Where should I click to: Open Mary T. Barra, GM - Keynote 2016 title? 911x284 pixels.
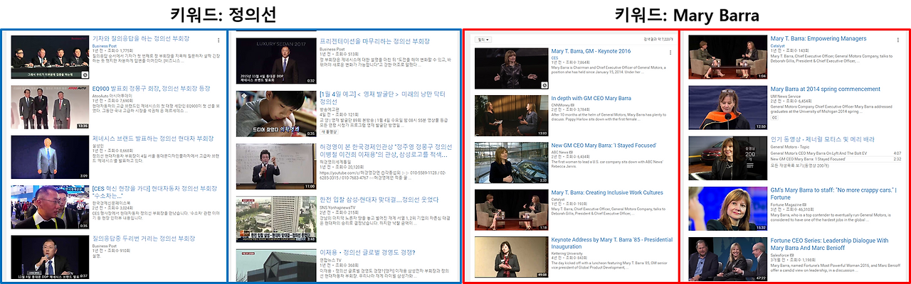click(x=591, y=52)
